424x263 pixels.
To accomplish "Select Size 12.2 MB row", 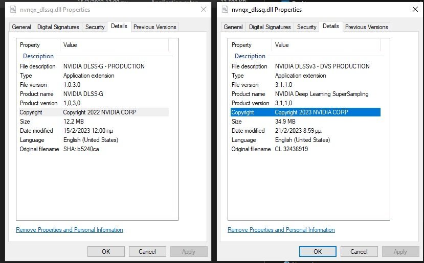I will click(x=94, y=122).
